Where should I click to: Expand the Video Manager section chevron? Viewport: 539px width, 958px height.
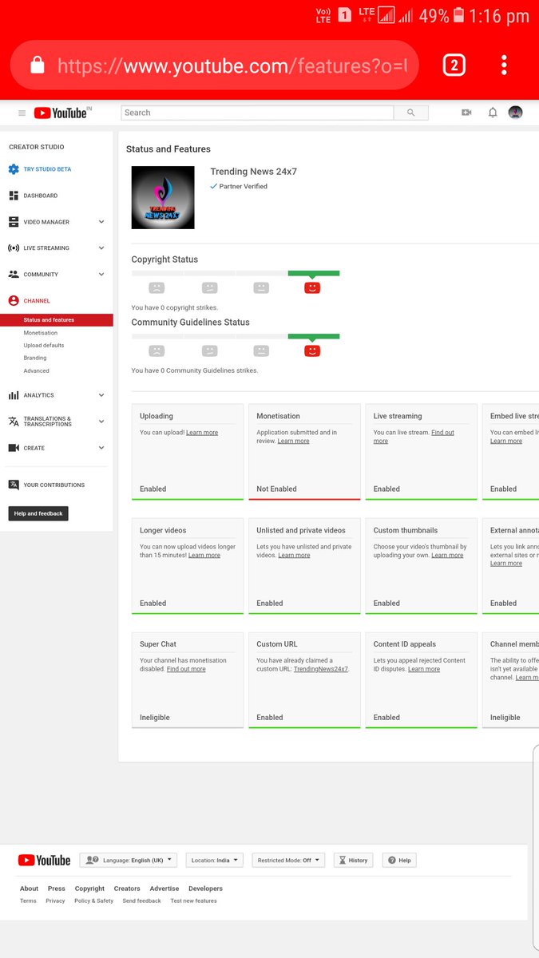pyautogui.click(x=101, y=222)
